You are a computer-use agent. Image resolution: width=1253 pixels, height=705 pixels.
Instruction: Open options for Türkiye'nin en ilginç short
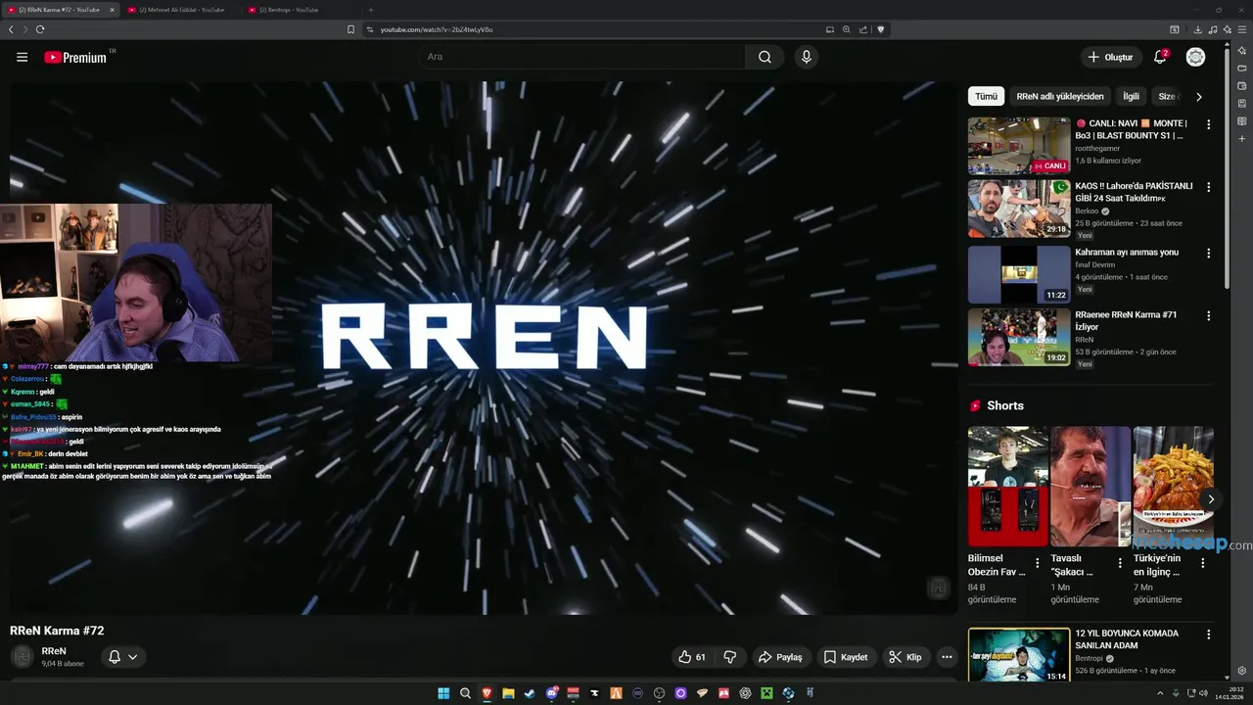point(1203,563)
